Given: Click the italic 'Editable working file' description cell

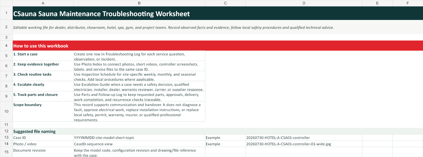Looking at the screenshot, I should pos(218,27).
